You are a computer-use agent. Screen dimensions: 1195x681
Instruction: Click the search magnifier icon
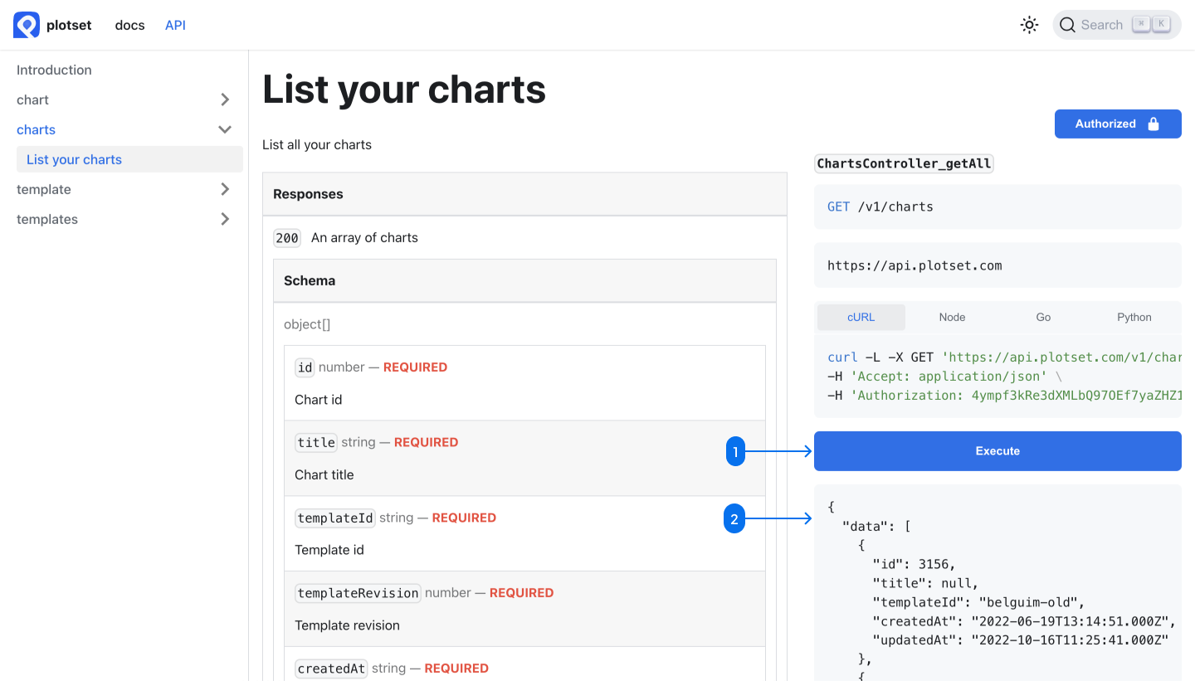tap(1067, 24)
